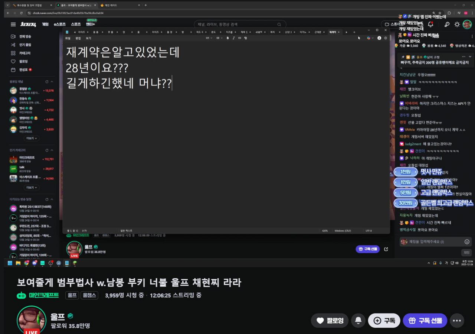The height and width of the screenshot is (334, 475).
Task: Collapse the 인기 카테고리 section chevron
Action: click(x=52, y=150)
